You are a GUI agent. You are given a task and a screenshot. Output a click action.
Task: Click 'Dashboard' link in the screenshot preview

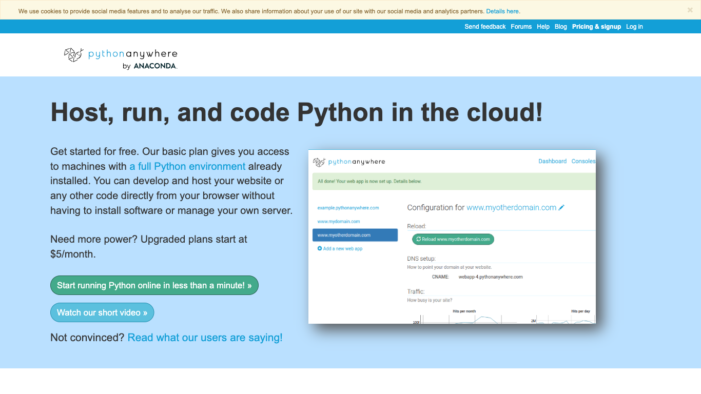coord(552,161)
